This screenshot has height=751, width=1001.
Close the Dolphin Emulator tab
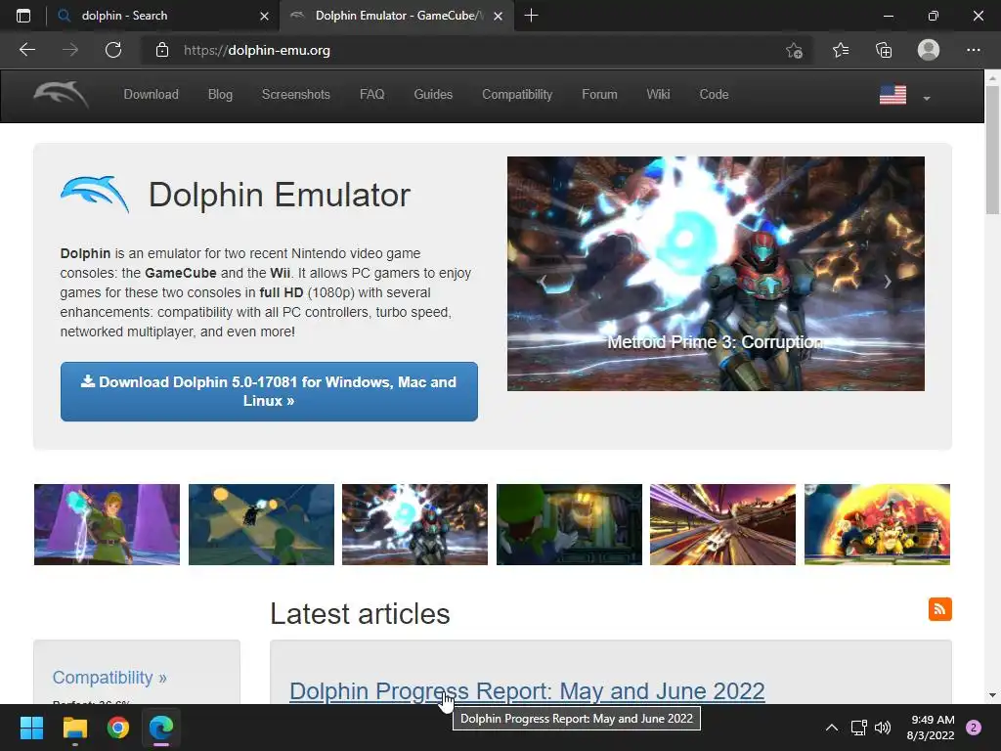click(498, 16)
